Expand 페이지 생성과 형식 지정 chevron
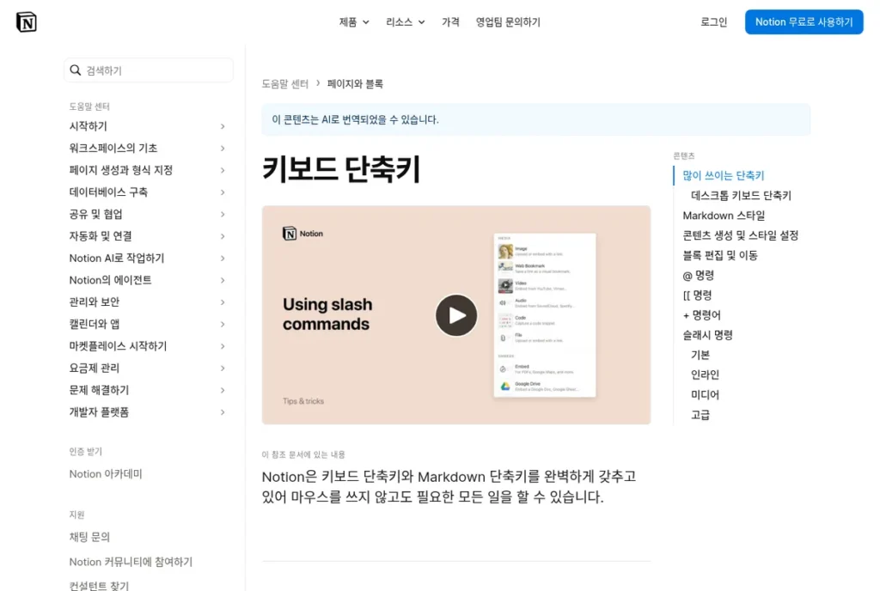880x591 pixels. (223, 170)
